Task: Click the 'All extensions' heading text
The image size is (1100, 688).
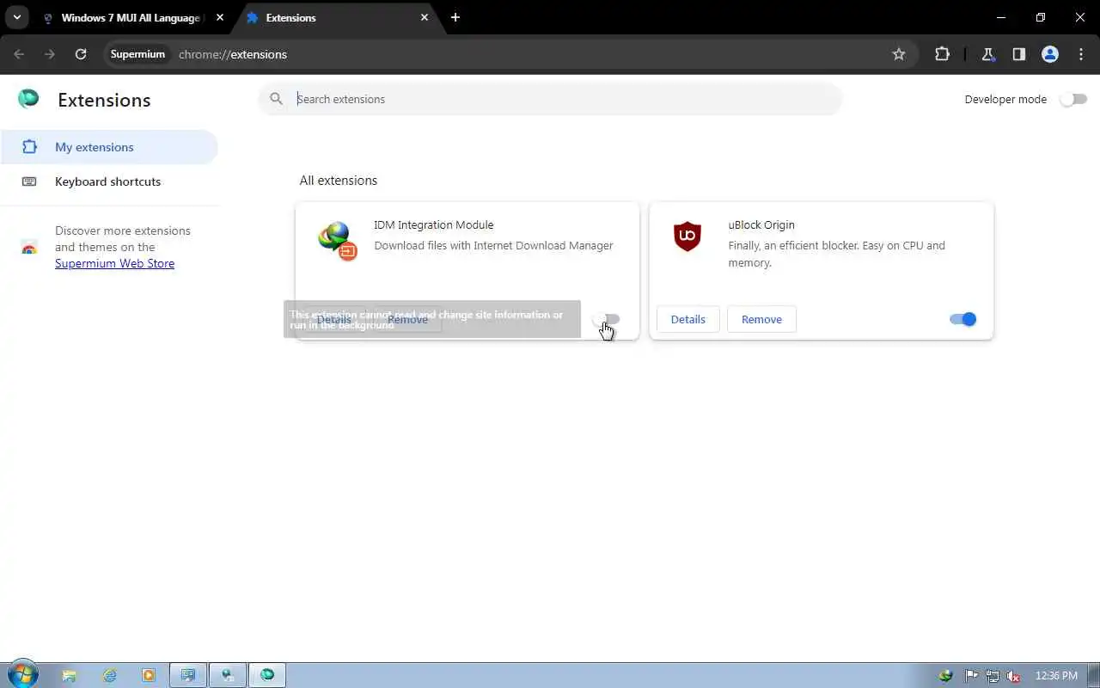Action: pos(339,181)
